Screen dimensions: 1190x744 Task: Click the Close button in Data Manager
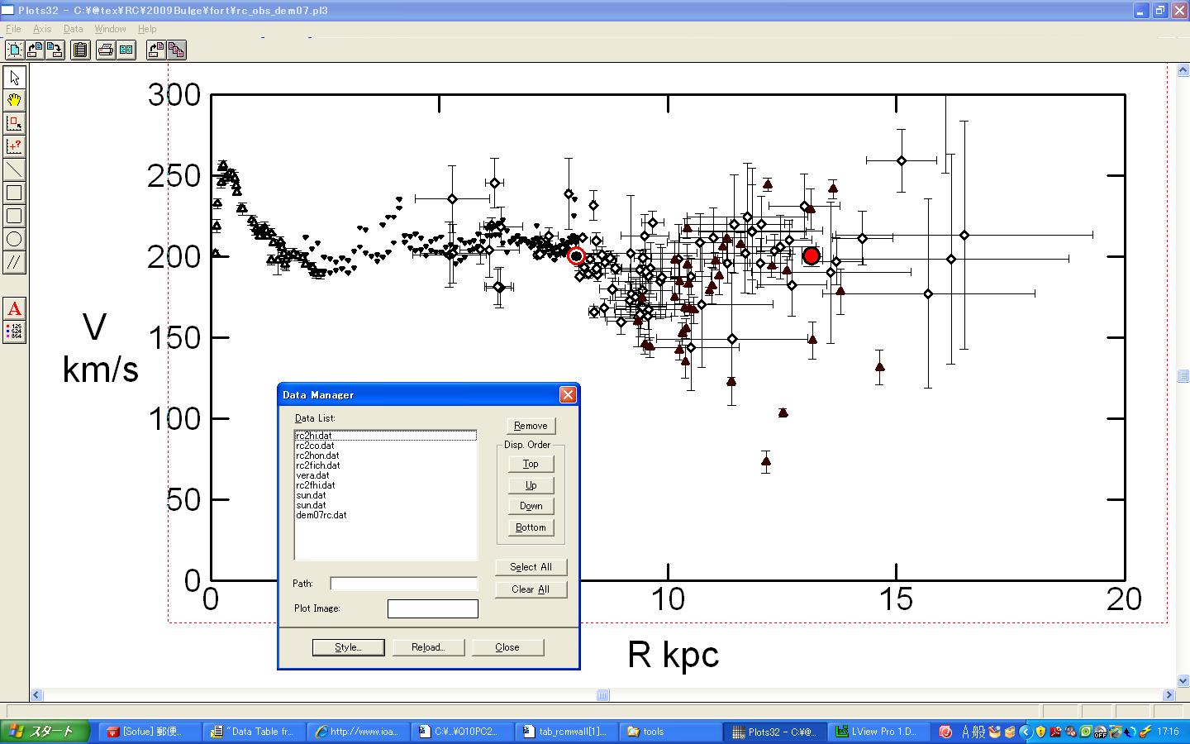(507, 647)
